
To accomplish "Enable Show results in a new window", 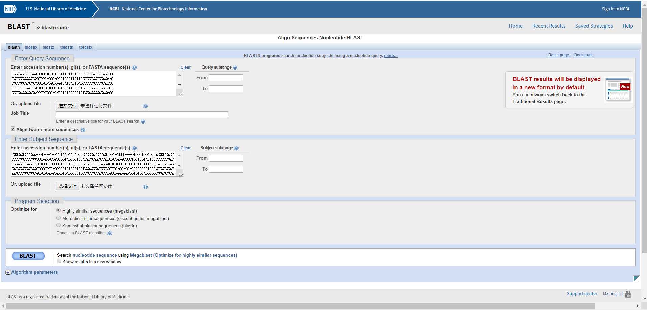I will 59,261.
